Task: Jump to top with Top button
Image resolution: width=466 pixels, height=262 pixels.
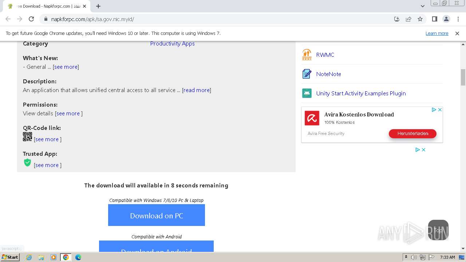Action: [438, 230]
